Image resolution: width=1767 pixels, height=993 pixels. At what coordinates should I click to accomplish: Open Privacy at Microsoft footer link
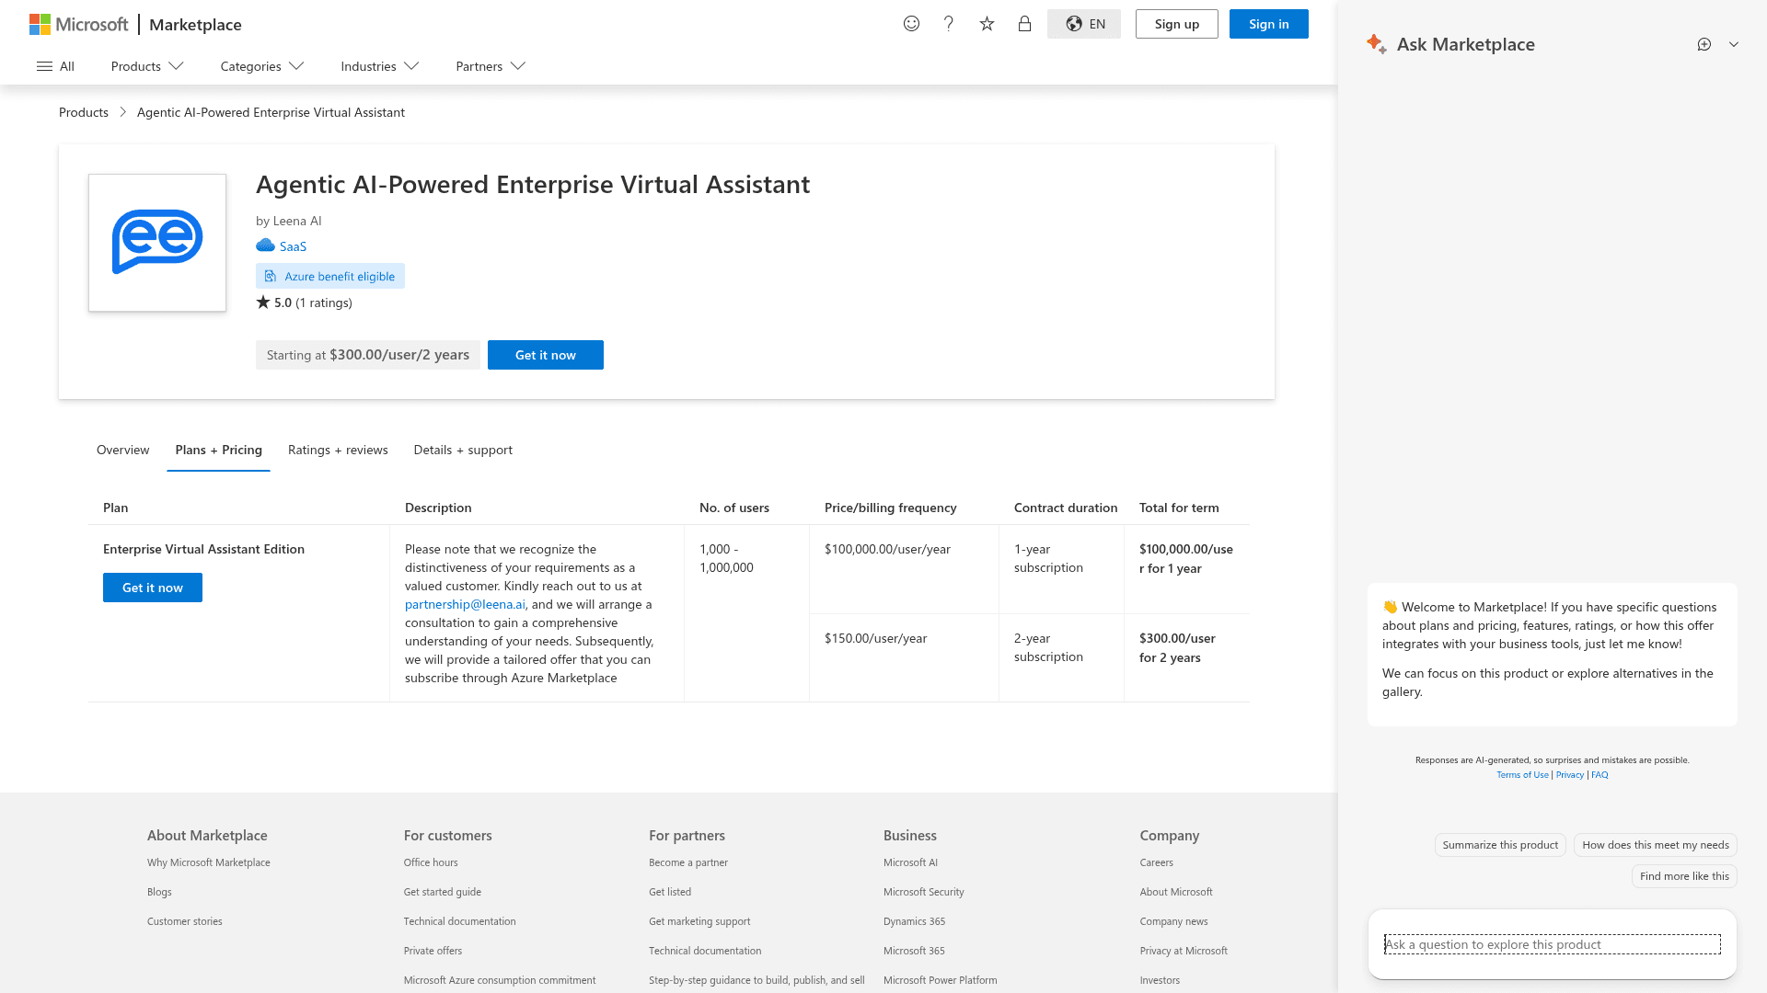pos(1184,951)
